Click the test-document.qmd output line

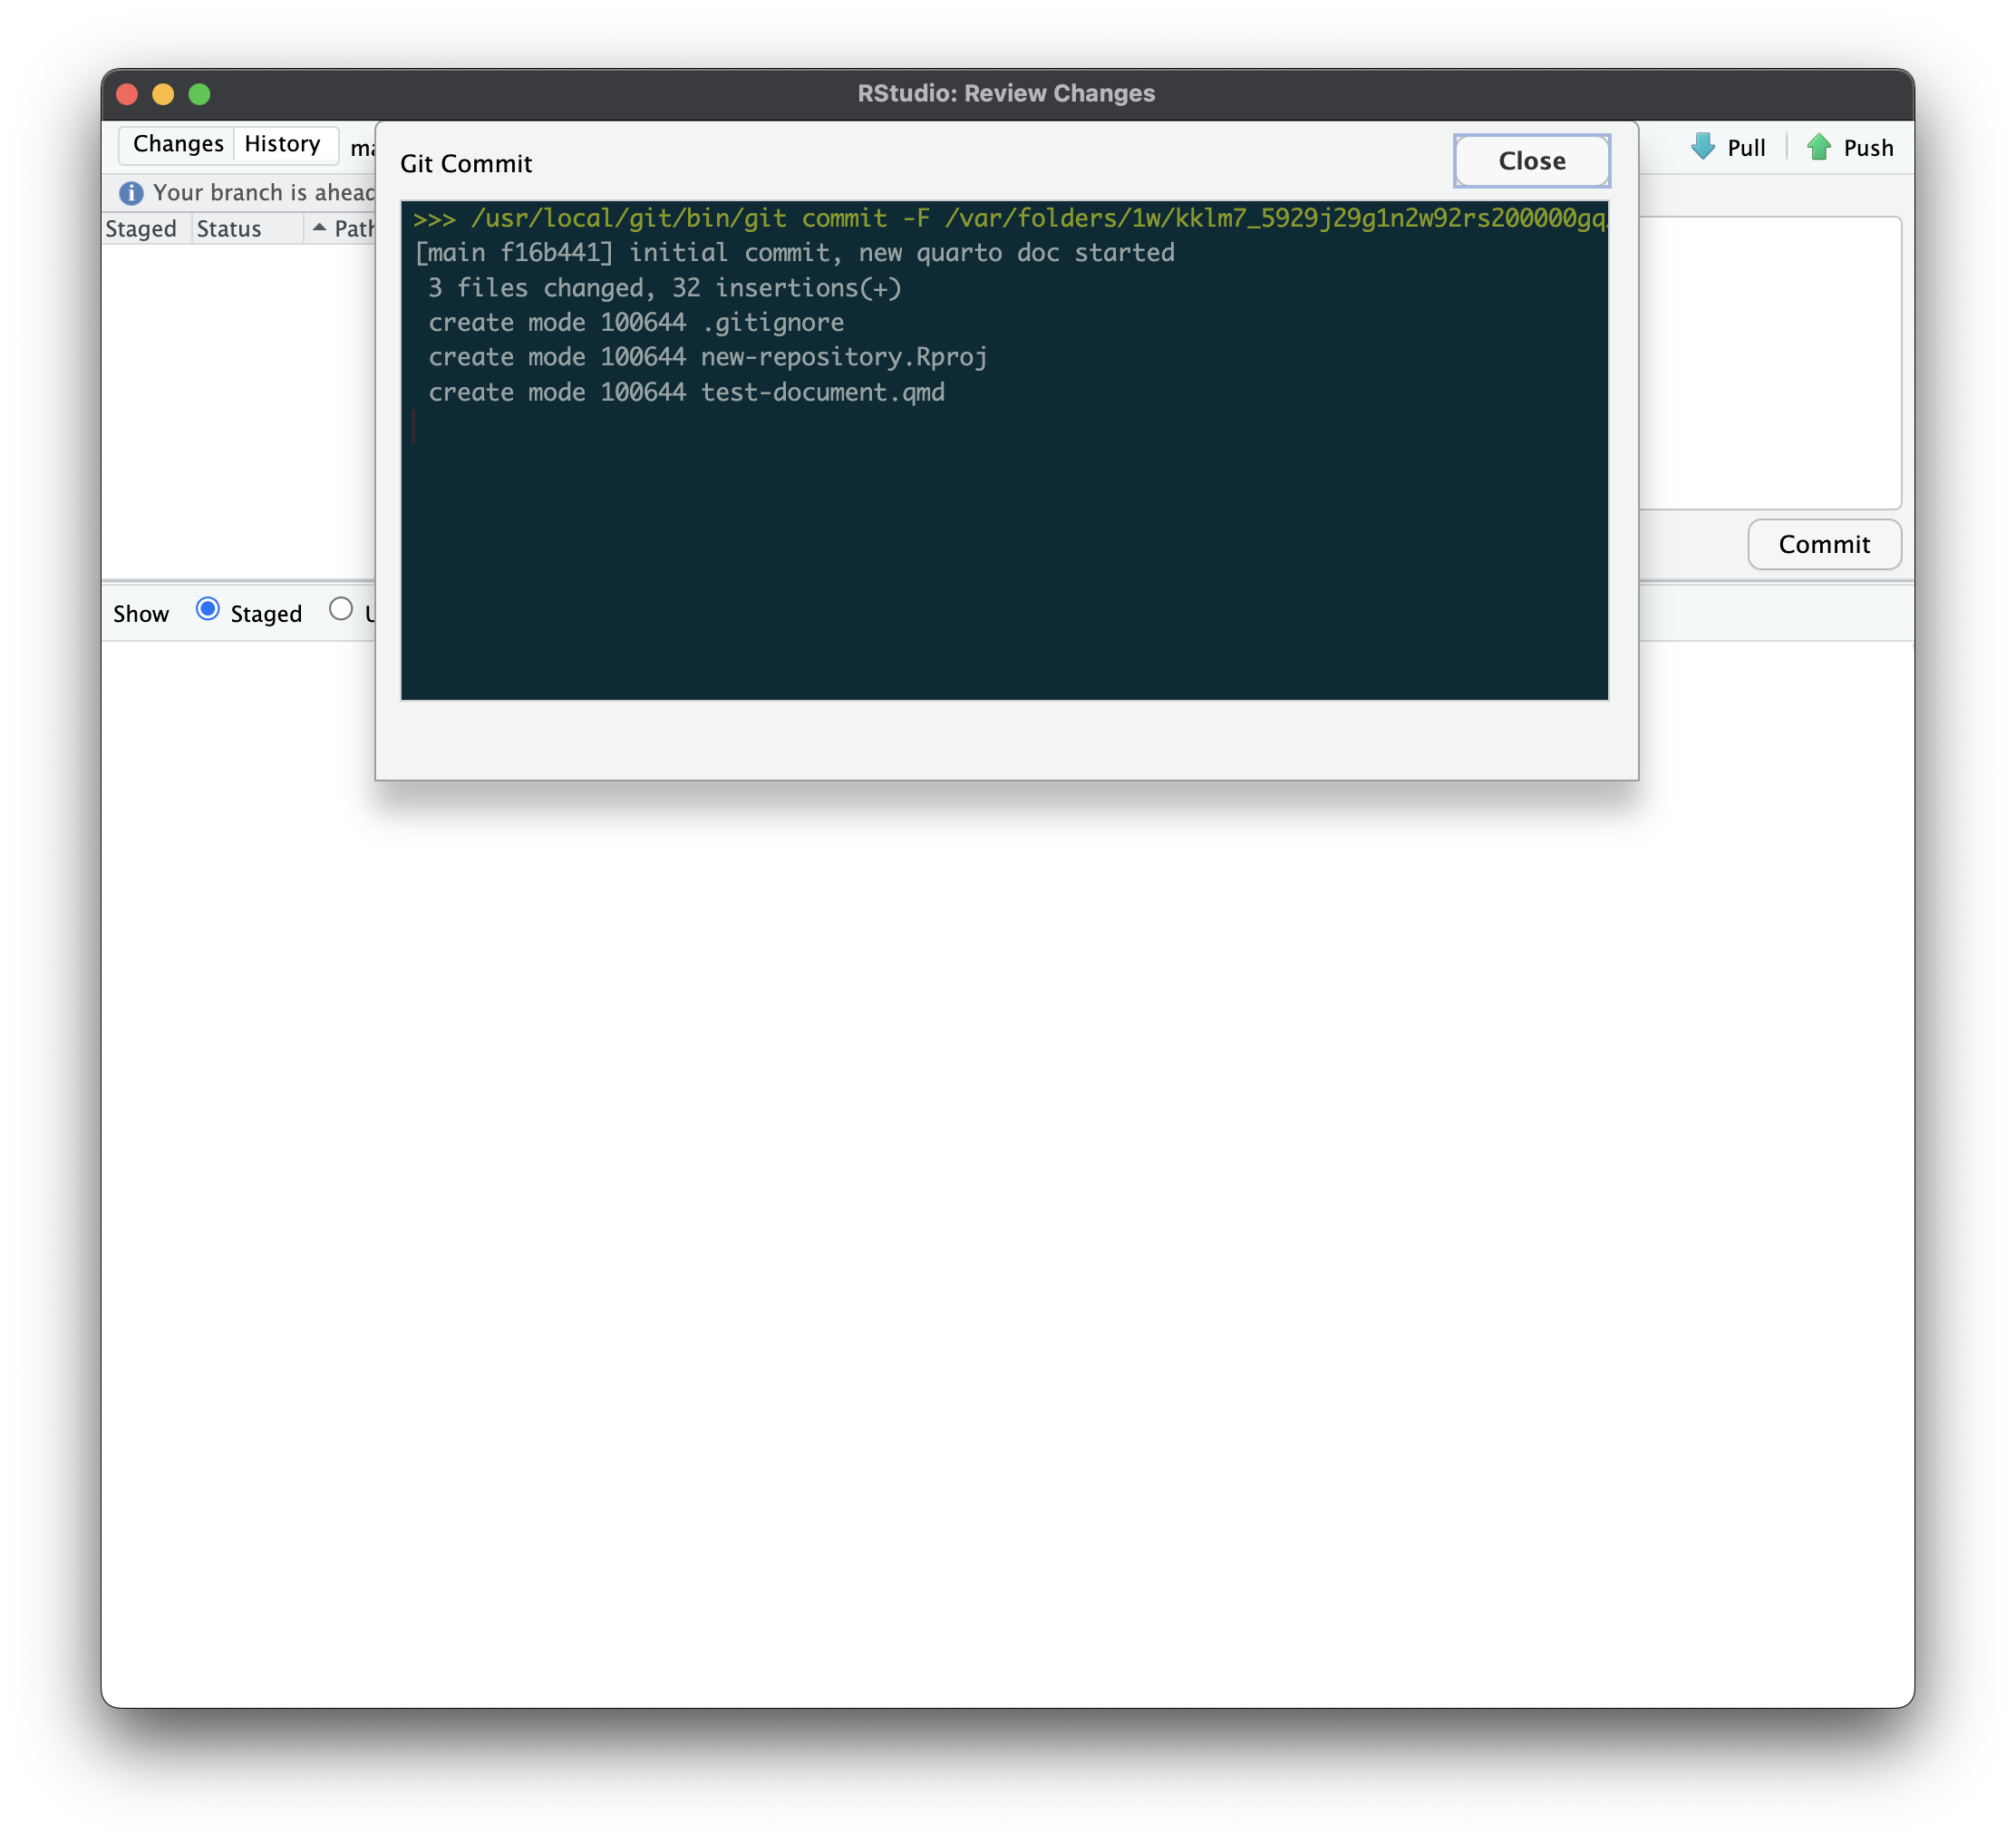[x=686, y=392]
